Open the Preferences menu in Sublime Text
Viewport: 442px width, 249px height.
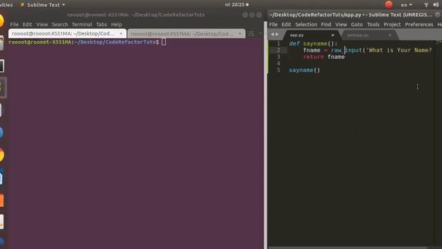point(419,25)
